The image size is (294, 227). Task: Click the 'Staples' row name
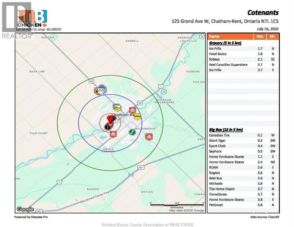point(214,173)
